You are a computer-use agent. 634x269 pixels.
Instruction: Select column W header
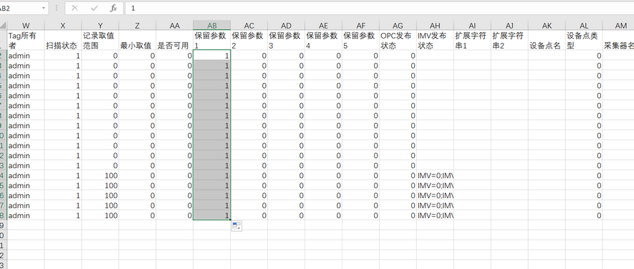[x=26, y=26]
